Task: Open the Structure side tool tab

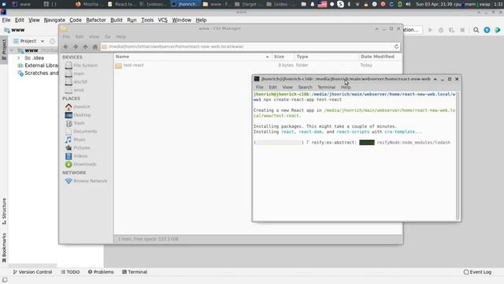Action: pos(4,211)
